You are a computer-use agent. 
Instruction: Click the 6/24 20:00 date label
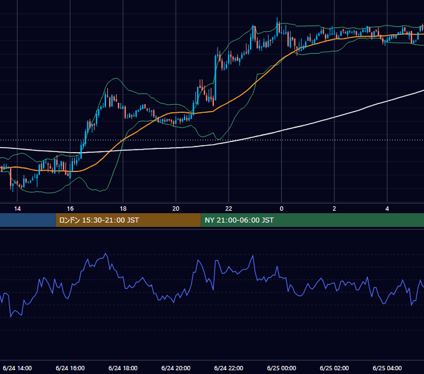tap(176, 368)
